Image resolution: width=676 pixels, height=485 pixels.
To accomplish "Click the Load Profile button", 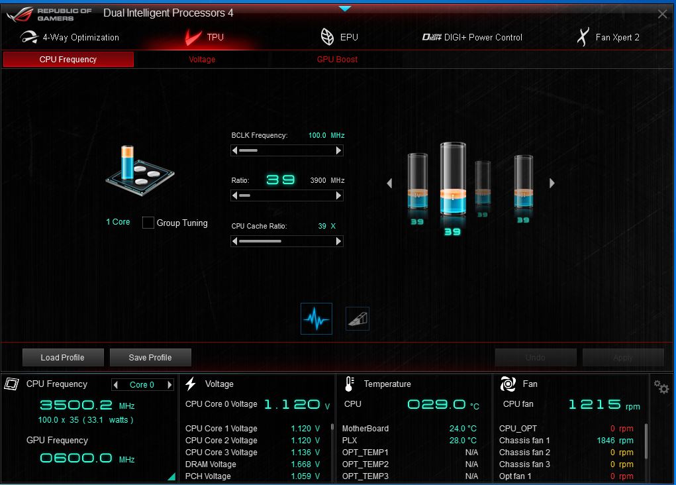I will pos(63,357).
